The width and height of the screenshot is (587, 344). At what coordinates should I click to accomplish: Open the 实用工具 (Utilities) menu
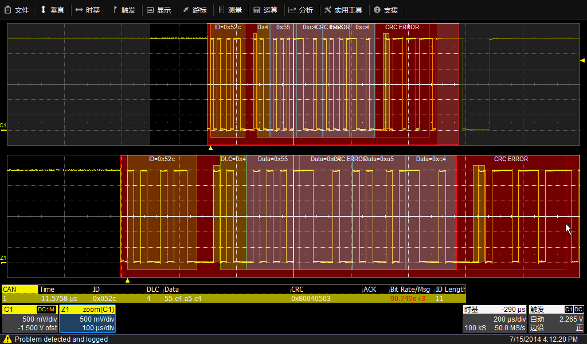[x=344, y=10]
